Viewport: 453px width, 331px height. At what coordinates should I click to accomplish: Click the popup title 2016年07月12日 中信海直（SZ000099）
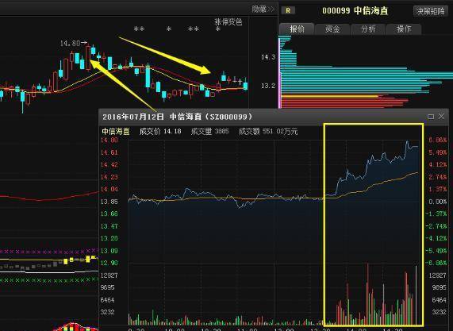point(178,117)
